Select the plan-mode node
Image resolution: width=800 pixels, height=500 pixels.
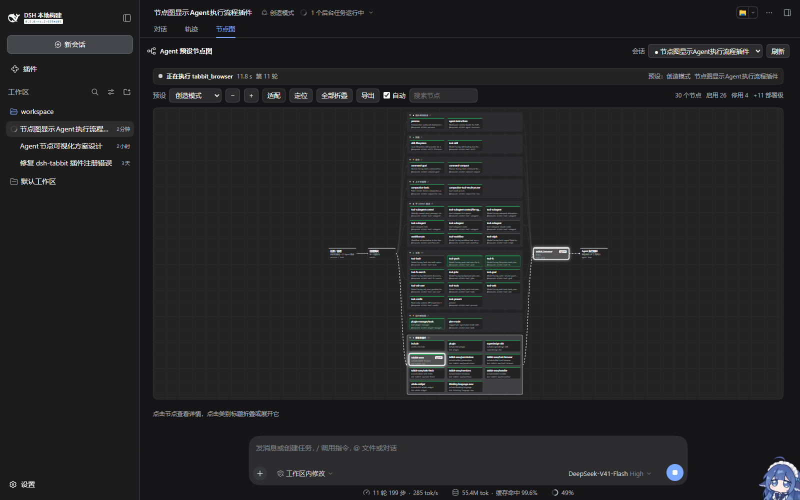pos(465,324)
